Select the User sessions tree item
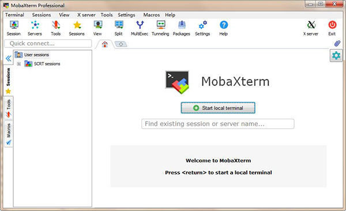 [x=32, y=55]
